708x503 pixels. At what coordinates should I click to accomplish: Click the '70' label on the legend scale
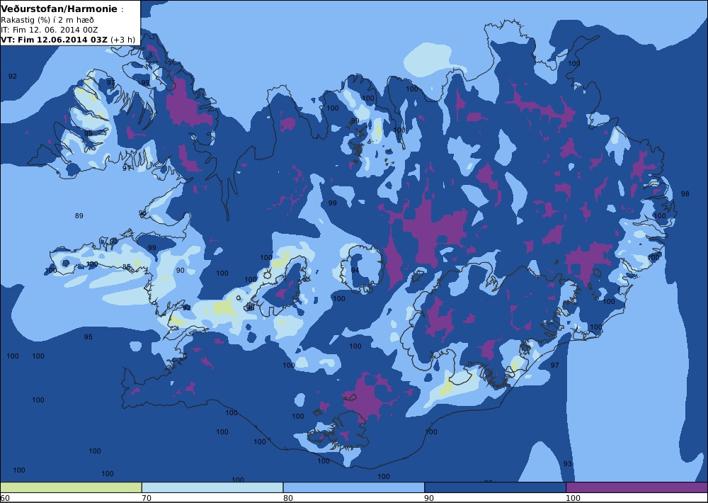click(147, 498)
